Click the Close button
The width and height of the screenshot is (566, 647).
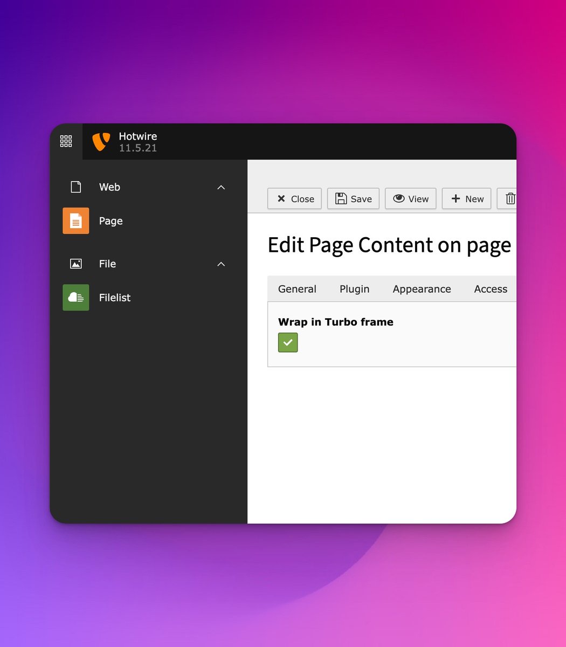(x=295, y=199)
